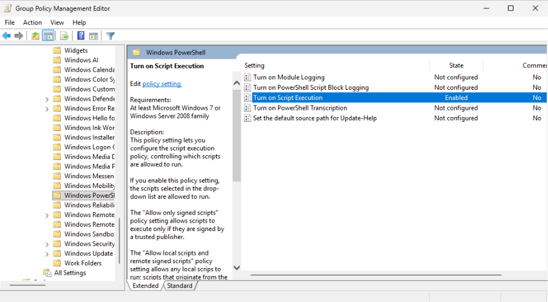Viewport: 548px width, 302px height.
Task: Open Help via the question mark icon
Action: pos(81,36)
